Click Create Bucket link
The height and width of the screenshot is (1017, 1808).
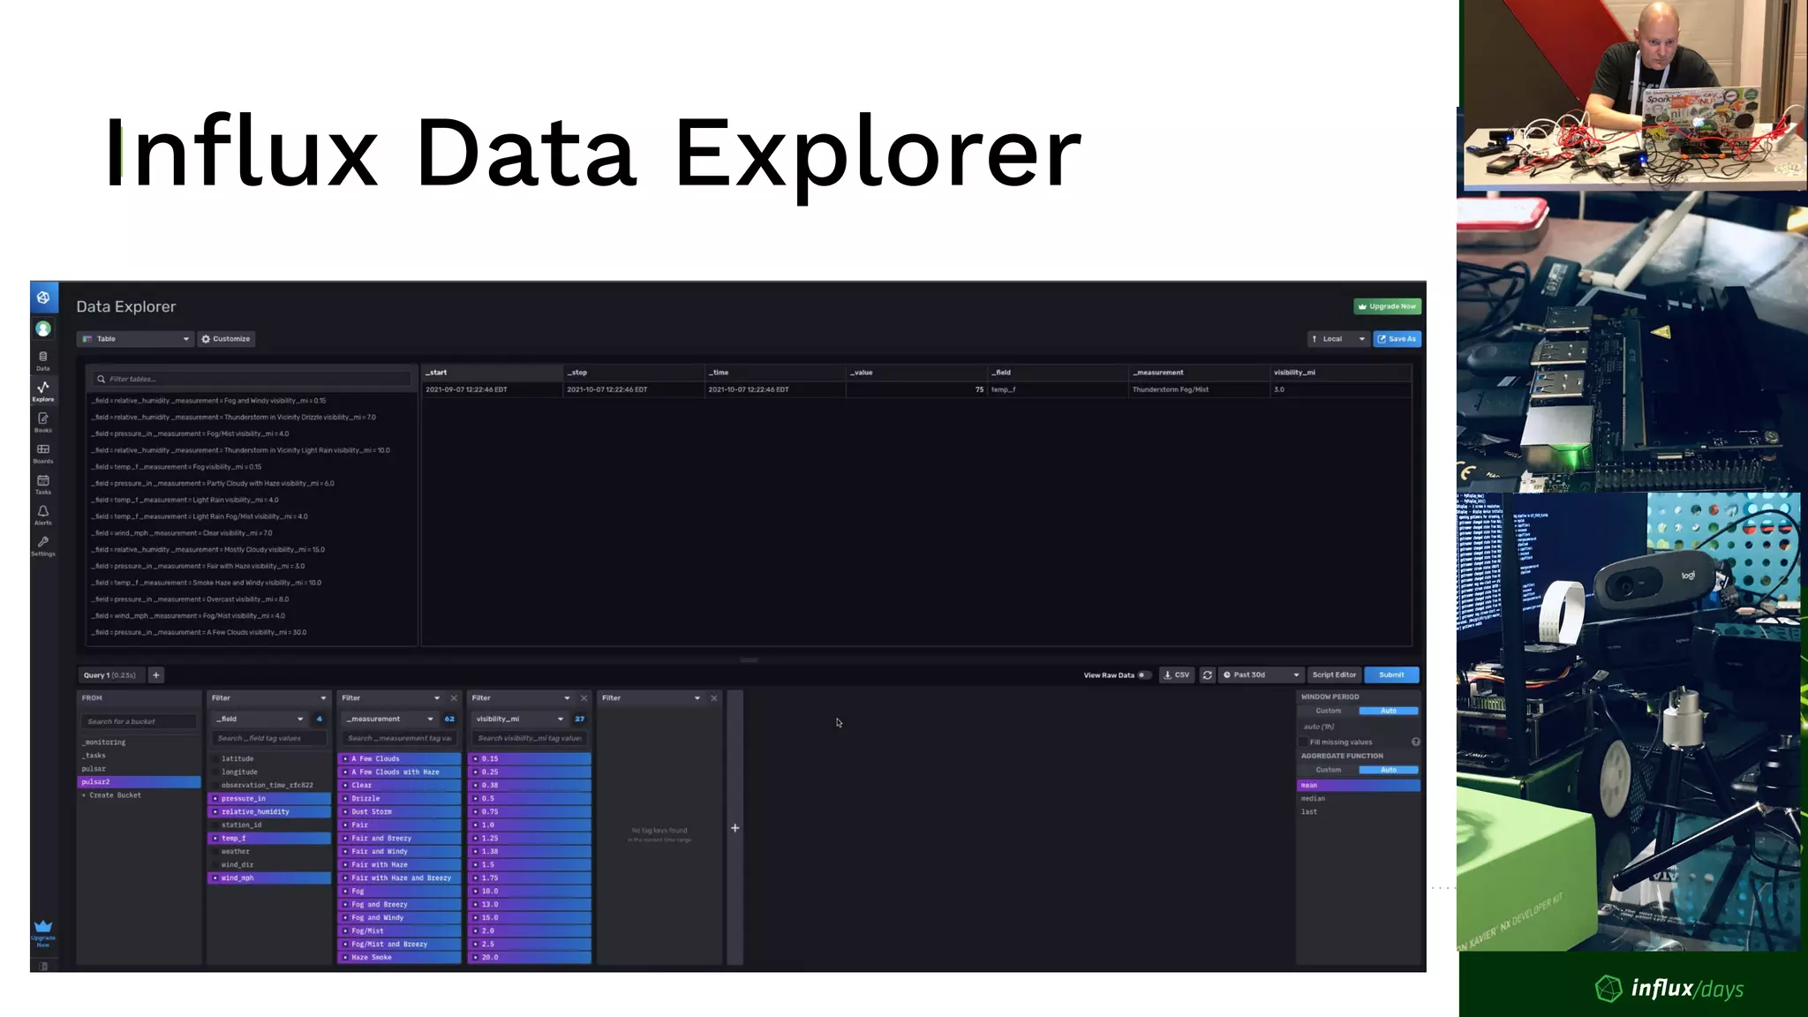[112, 795]
